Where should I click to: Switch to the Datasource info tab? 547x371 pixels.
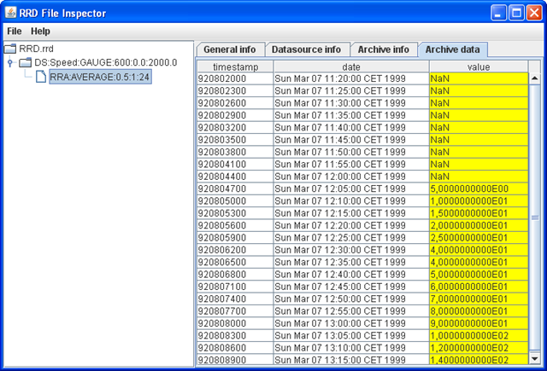point(306,49)
